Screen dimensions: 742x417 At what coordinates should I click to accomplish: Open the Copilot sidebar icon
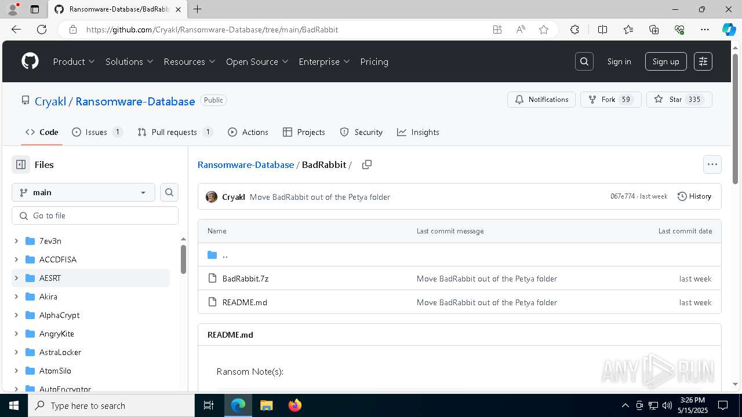pyautogui.click(x=729, y=30)
